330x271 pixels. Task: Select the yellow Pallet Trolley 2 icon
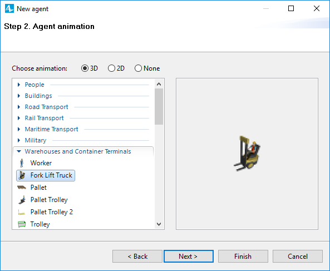pos(22,213)
